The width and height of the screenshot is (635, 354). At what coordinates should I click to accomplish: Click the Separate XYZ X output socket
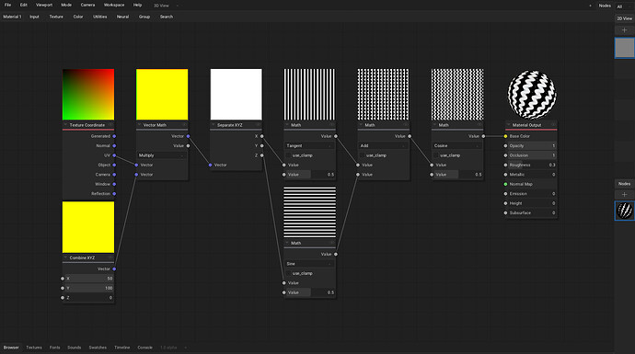[x=262, y=136]
